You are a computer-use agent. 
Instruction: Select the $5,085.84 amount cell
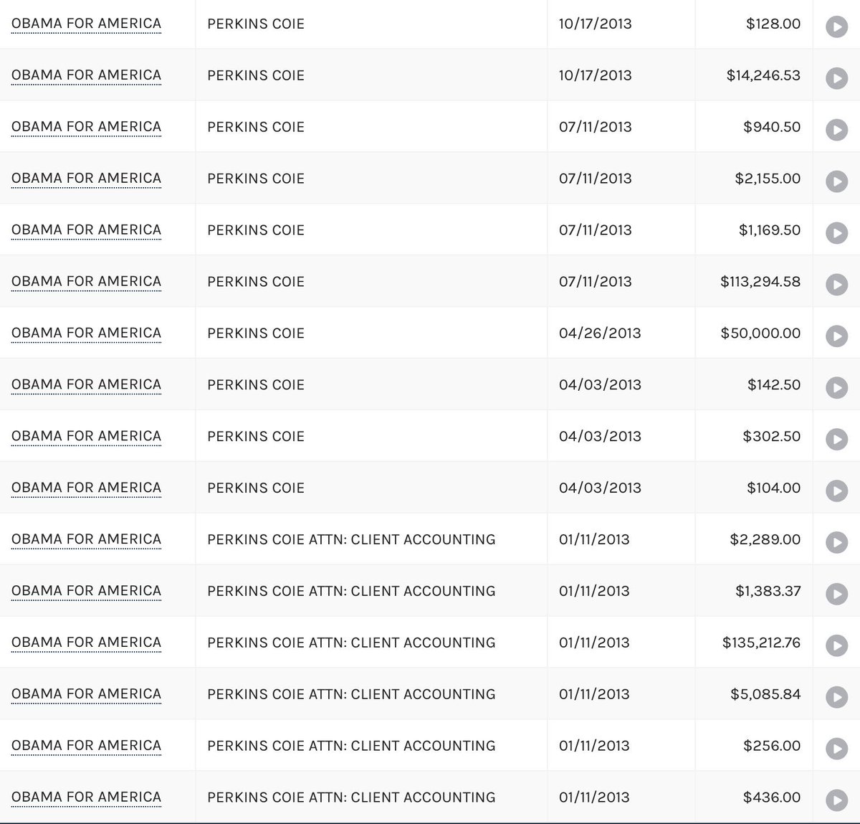coord(753,695)
